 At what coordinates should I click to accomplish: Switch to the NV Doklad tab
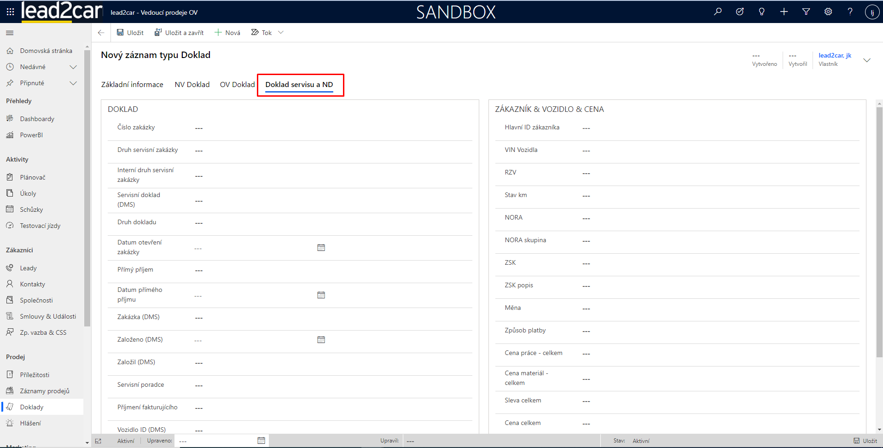[x=192, y=85]
